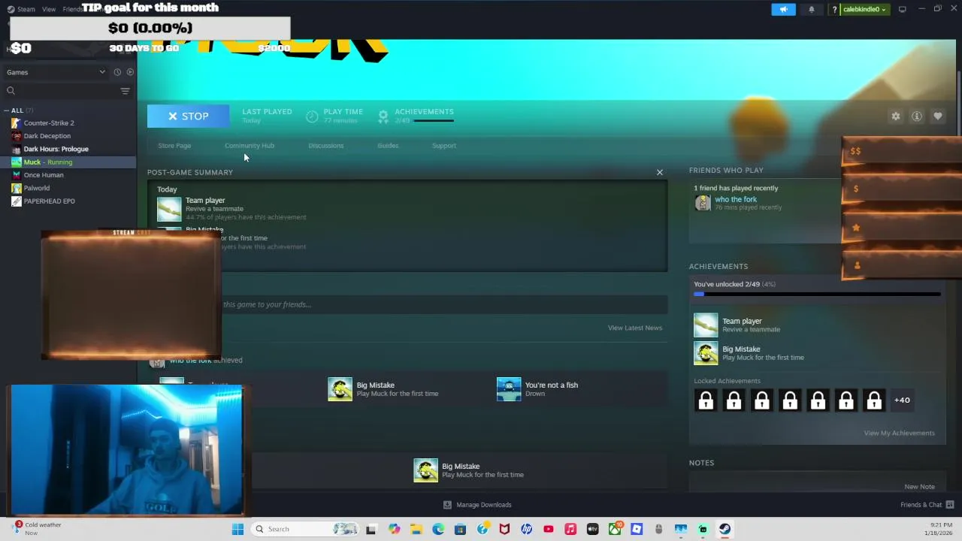Open the View menu

49,9
